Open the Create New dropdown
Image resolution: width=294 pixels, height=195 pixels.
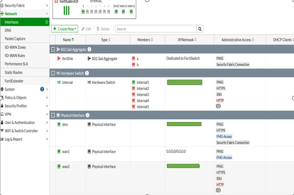click(64, 29)
